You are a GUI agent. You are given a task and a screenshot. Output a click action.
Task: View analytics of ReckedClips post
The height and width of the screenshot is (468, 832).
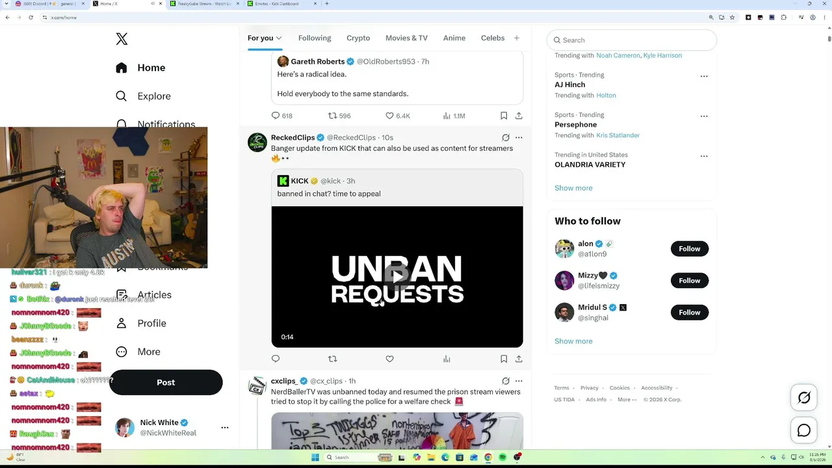(447, 359)
